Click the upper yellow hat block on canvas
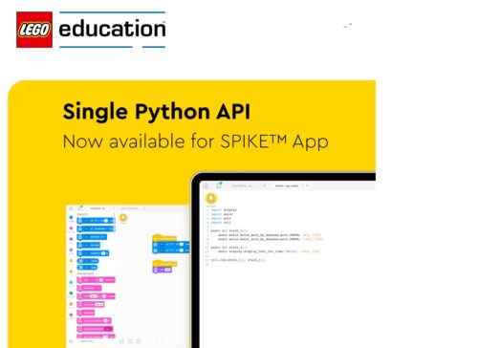 coord(164,238)
